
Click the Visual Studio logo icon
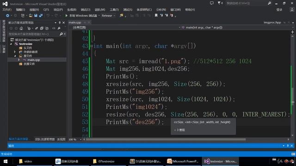(x=5, y=4)
